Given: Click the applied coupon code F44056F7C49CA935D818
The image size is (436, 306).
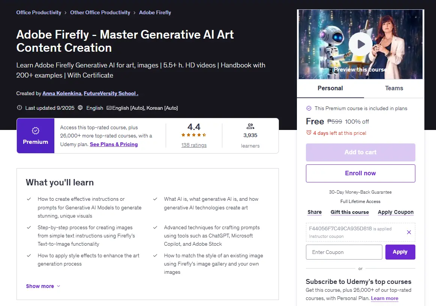Looking at the screenshot, I should 340,228.
